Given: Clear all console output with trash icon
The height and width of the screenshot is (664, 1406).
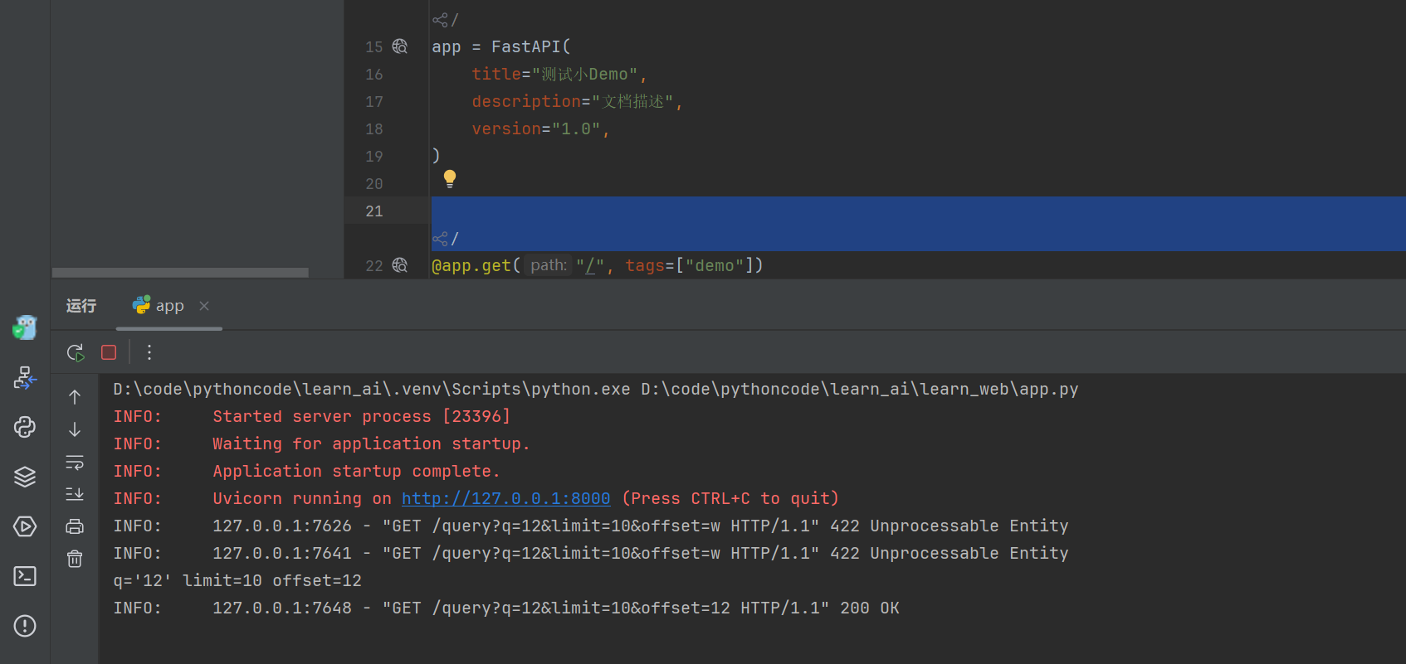Looking at the screenshot, I should point(75,559).
